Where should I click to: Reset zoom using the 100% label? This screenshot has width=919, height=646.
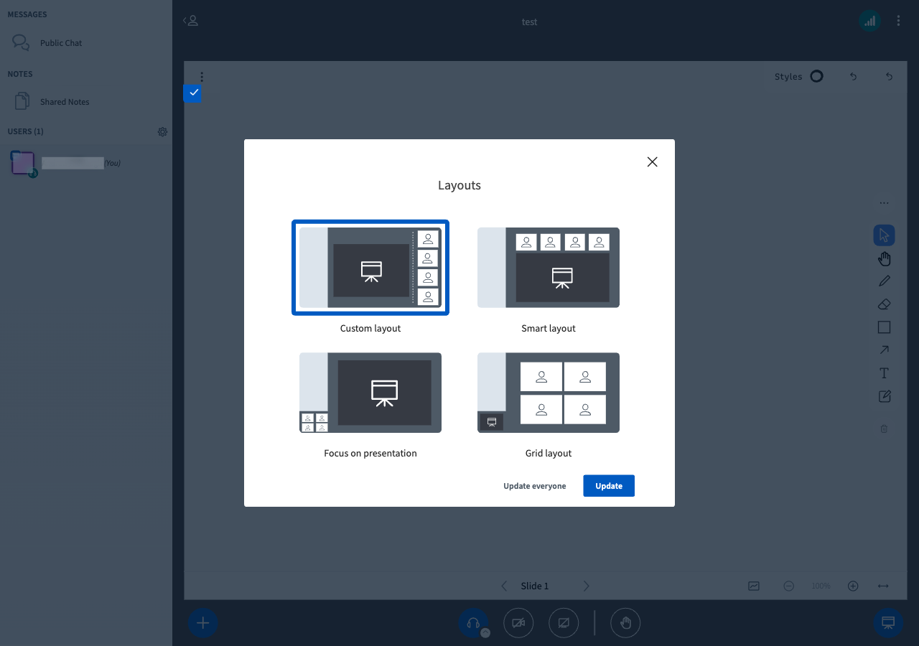[821, 586]
